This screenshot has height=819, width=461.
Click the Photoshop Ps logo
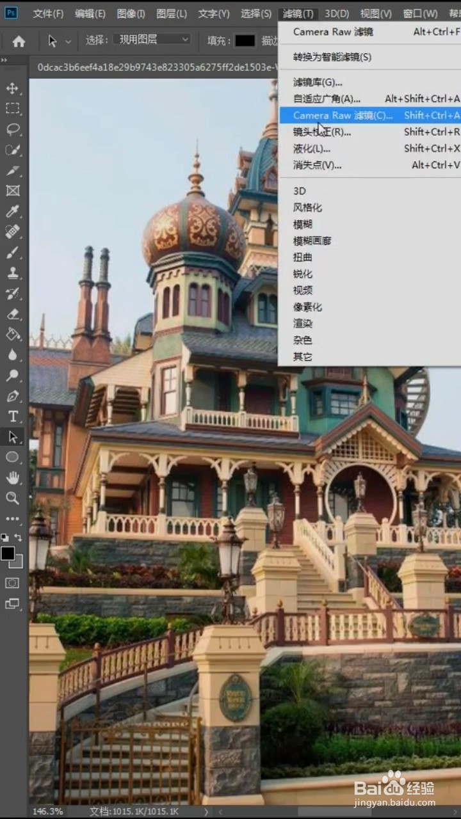click(x=11, y=13)
